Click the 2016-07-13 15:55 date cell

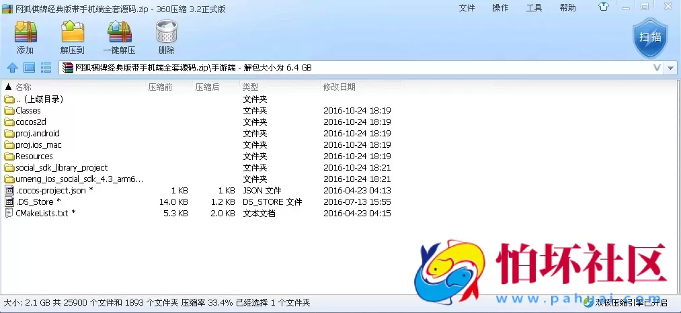pos(357,202)
